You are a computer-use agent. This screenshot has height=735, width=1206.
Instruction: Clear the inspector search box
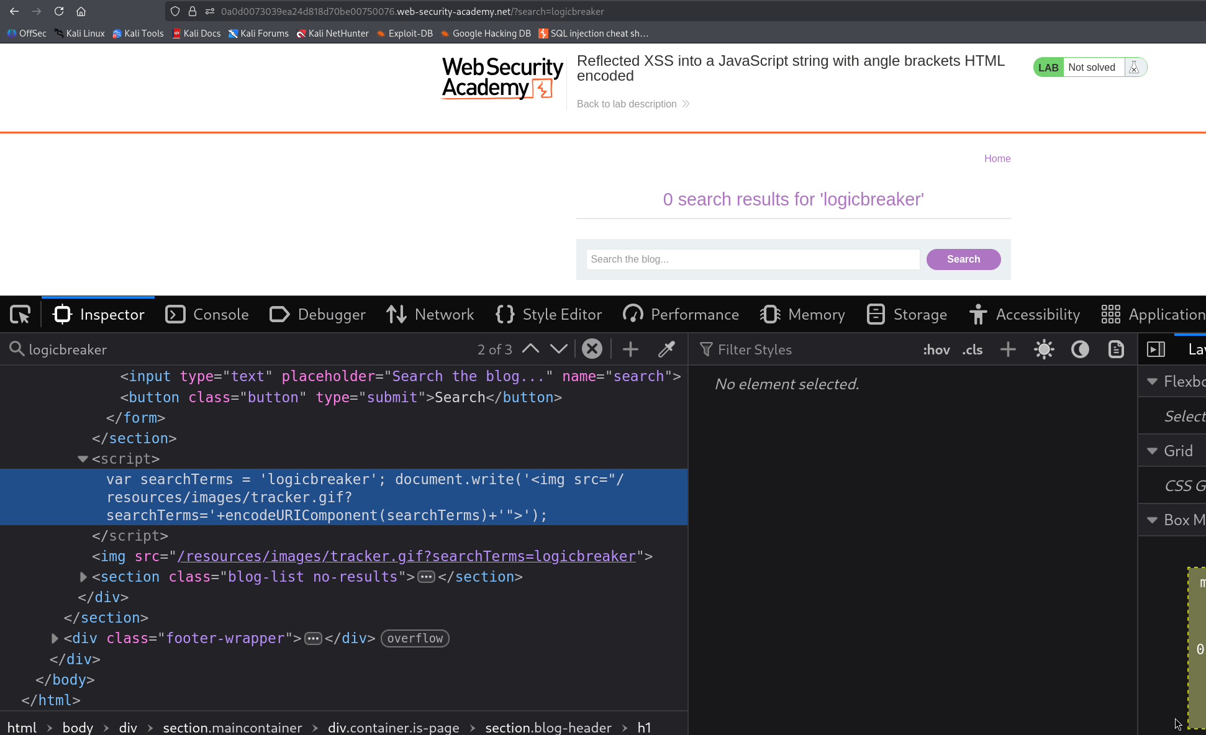(592, 349)
